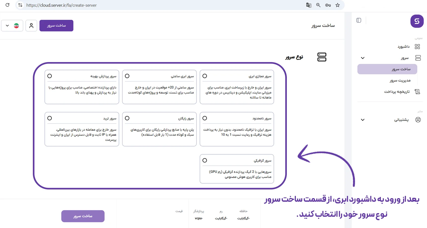Open the saved passwords key icon
This screenshot has height=228, width=427.
tap(328, 5)
